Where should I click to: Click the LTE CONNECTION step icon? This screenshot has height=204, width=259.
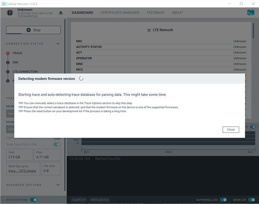point(8,72)
